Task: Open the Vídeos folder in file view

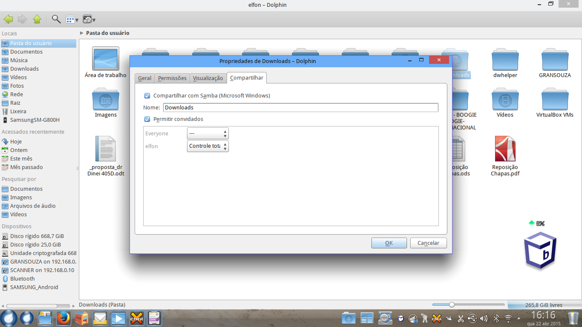Action: (x=505, y=103)
